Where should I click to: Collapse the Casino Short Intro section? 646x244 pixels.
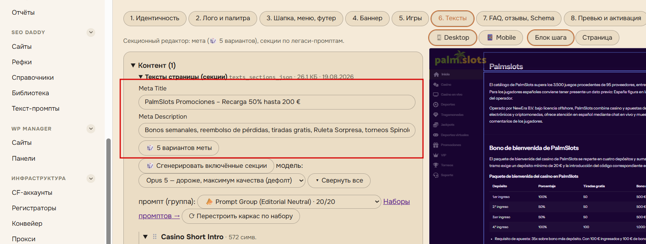[x=145, y=237]
